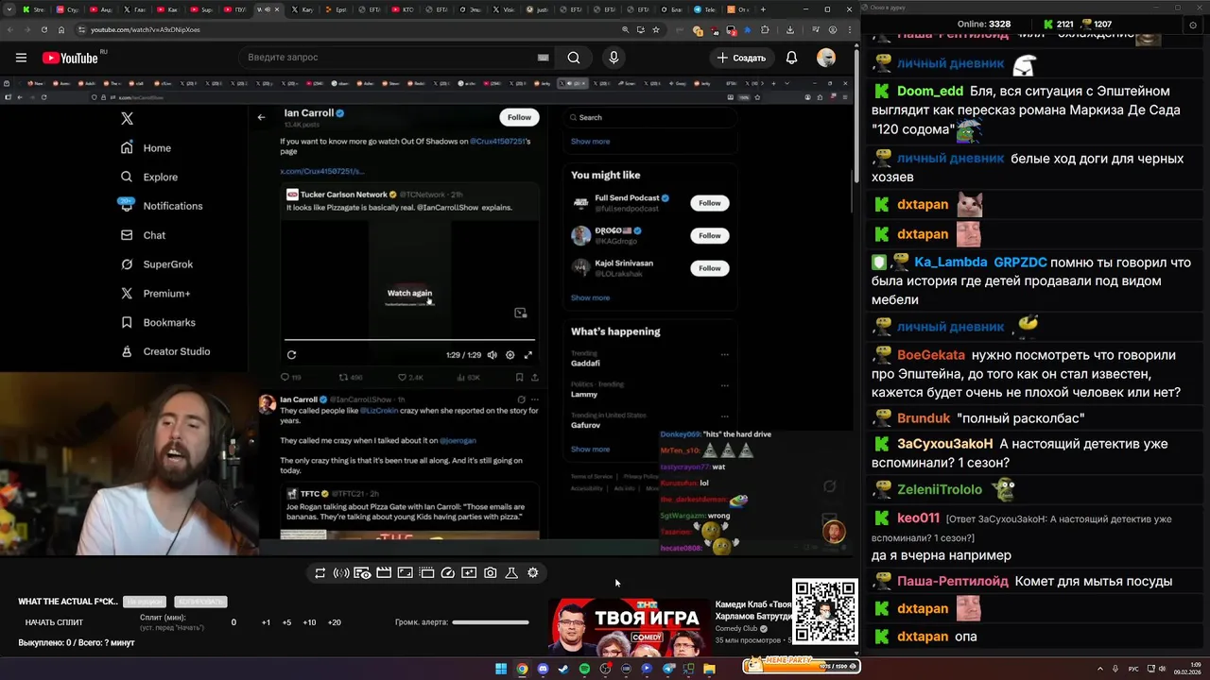Click the YouTube magnifier search button
This screenshot has width=1210, height=680.
574,58
